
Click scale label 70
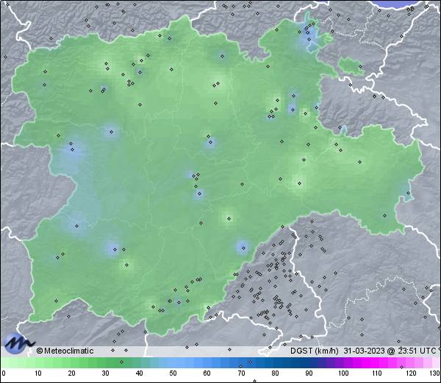(x=241, y=373)
